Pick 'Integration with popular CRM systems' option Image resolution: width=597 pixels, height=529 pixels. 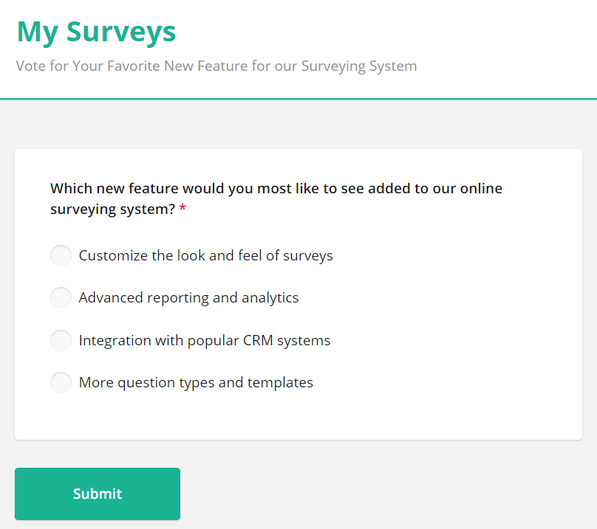pos(61,340)
